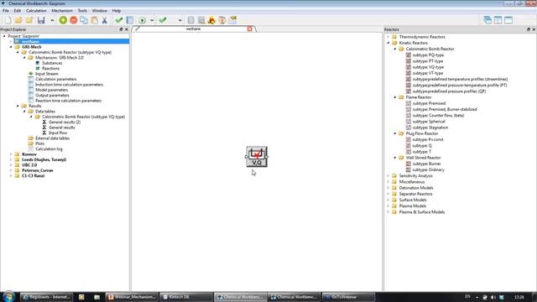Select 'subtype: VT-type' in Reactors panel
The width and height of the screenshot is (537, 302).
pos(428,73)
